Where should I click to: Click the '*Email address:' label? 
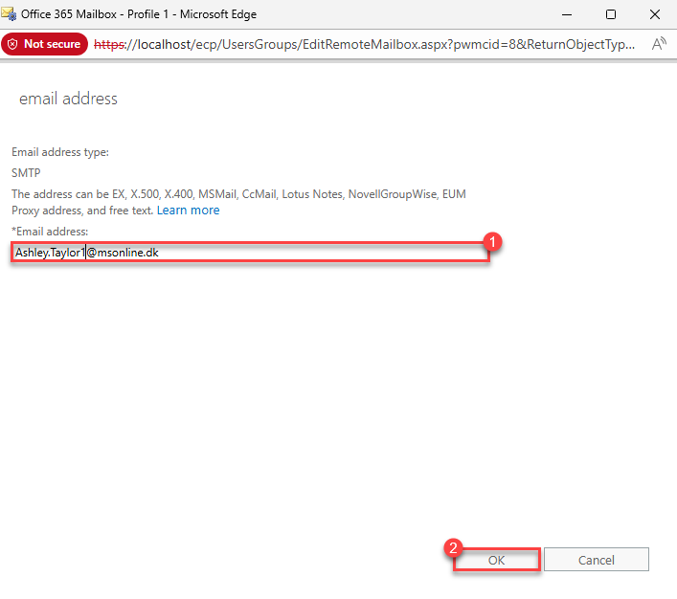(x=50, y=232)
